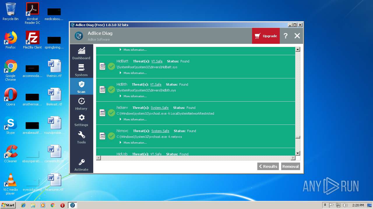Expand More information under HidBth
This screenshot has height=209, width=373.
(133, 96)
